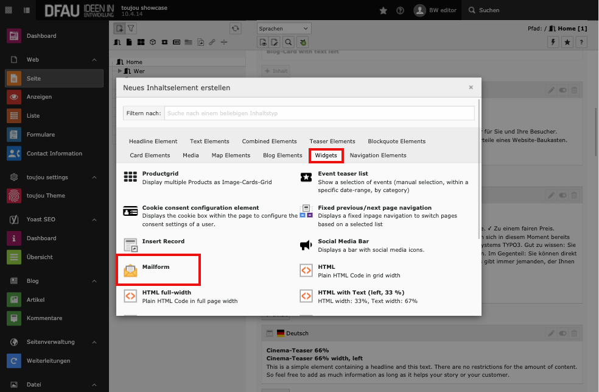The height and width of the screenshot is (392, 599).
Task: Open the Blog Elements tab
Action: 282,155
